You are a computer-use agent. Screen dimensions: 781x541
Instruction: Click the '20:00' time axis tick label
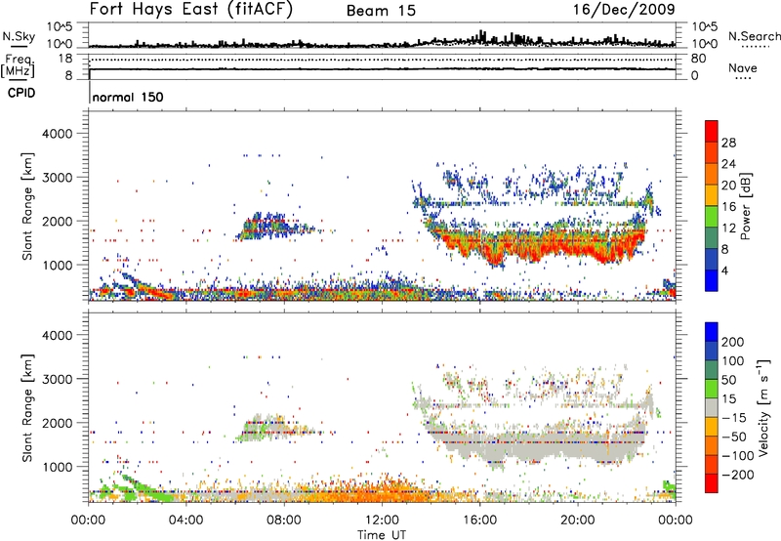(578, 520)
